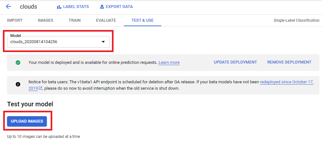Click Remove Deployment
The width and height of the screenshot is (322, 143).
[x=289, y=62]
